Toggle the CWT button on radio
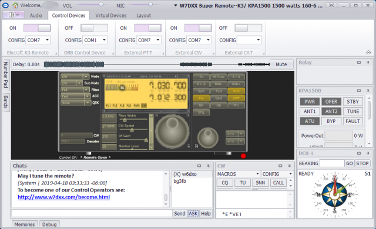 coord(236,98)
